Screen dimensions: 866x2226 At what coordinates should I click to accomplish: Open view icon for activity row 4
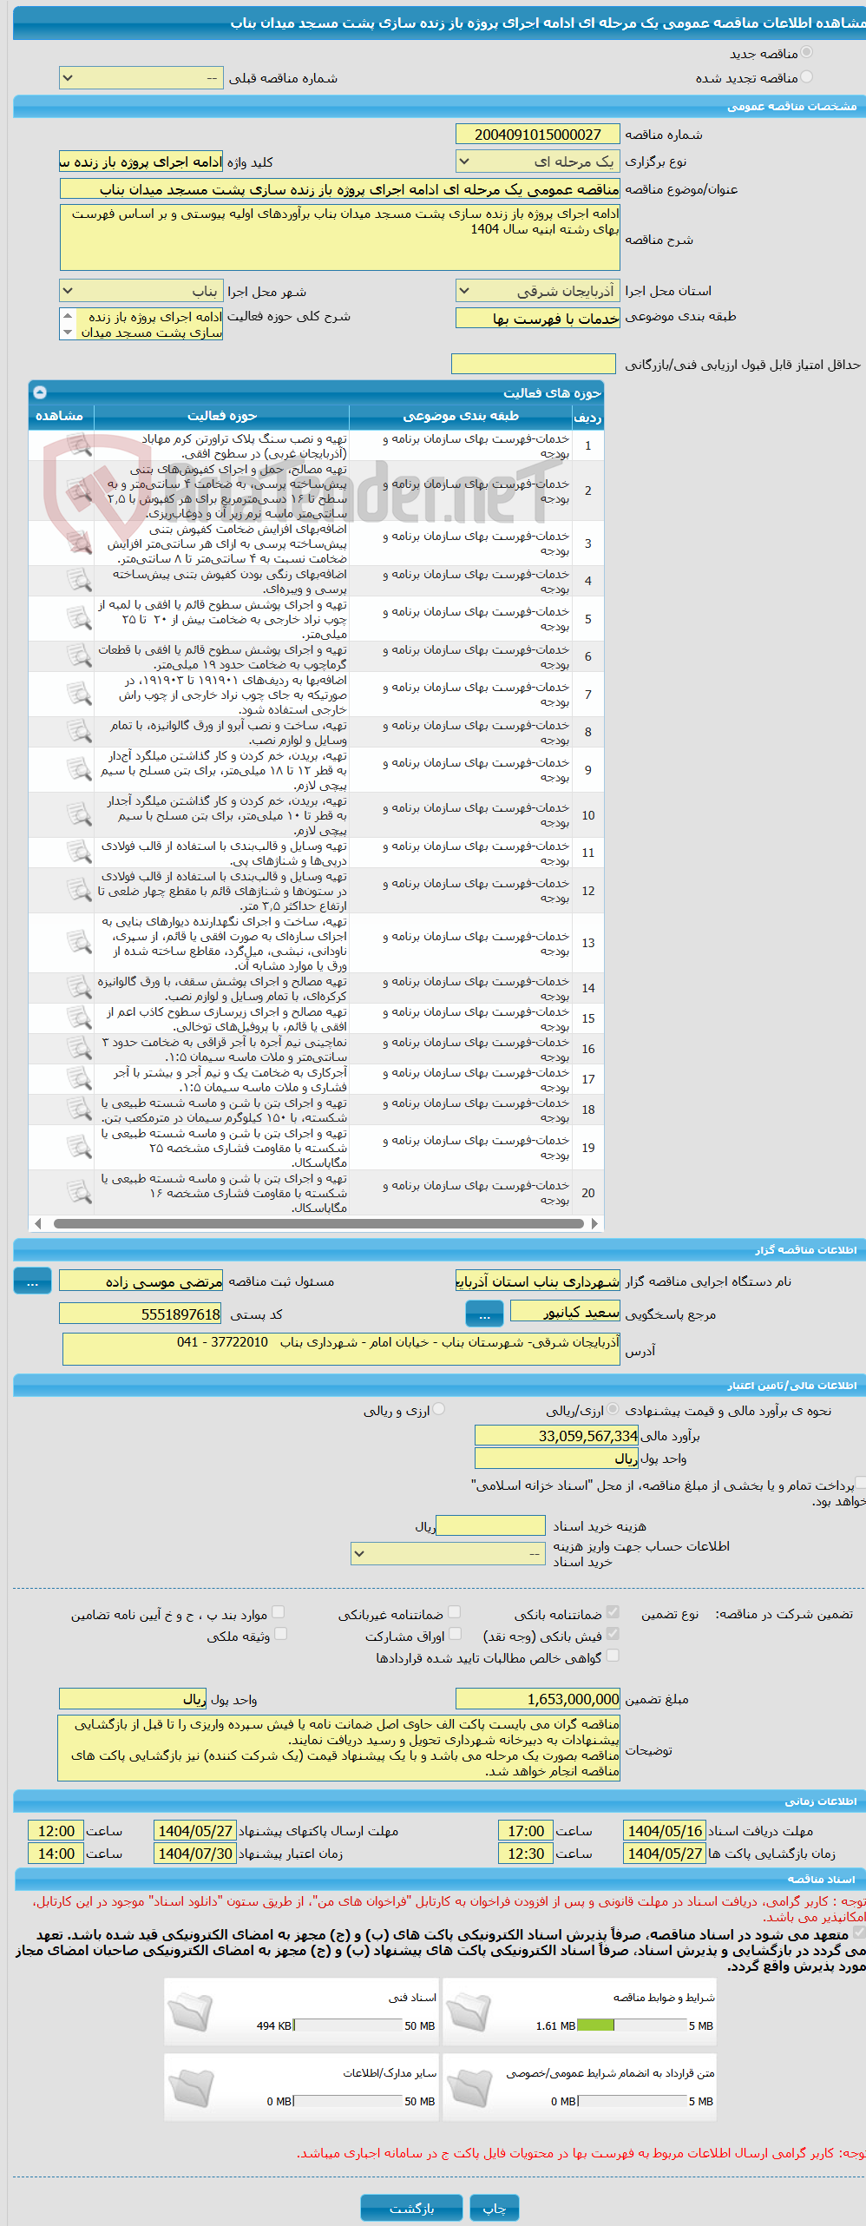click(79, 581)
